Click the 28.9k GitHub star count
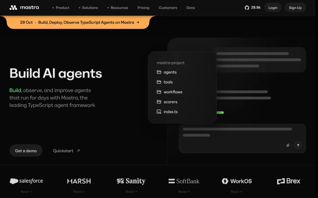 tap(256, 7)
